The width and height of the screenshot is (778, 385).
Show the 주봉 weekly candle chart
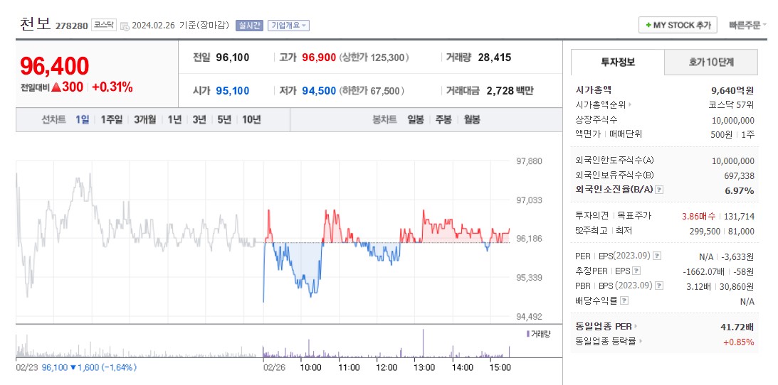[x=443, y=119]
